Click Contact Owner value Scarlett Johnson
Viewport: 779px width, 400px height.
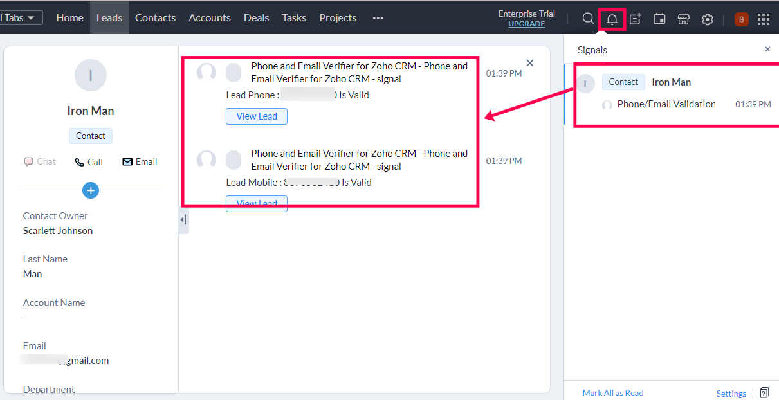(58, 230)
